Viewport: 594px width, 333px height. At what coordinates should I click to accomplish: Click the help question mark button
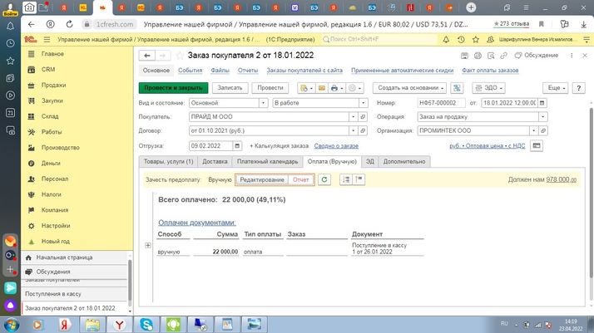[579, 88]
